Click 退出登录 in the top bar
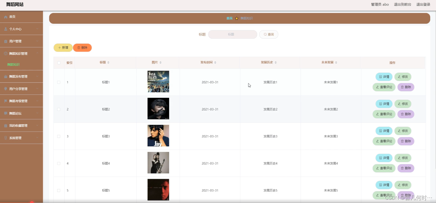 coord(423,4)
